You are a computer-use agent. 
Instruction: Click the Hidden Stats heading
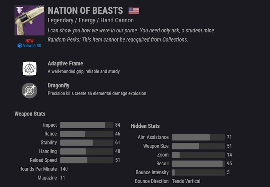tap(145, 126)
